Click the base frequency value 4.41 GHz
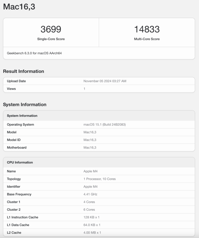The image size is (199, 238). tap(90, 194)
